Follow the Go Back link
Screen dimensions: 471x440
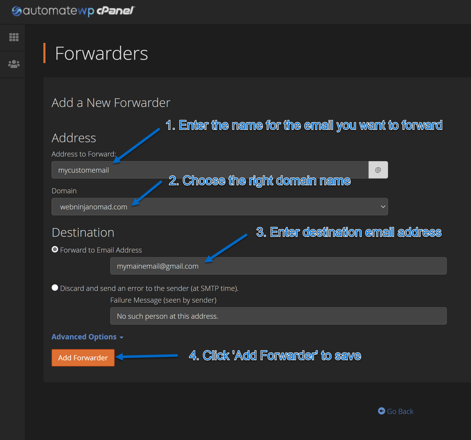(396, 411)
